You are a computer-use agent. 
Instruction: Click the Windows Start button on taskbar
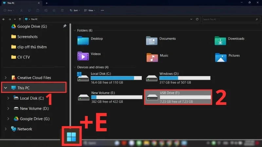point(71,137)
